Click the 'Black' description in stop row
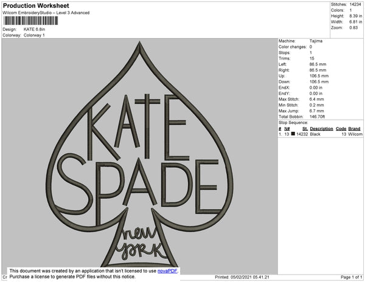Screen dimensions: 365x282 [315, 134]
